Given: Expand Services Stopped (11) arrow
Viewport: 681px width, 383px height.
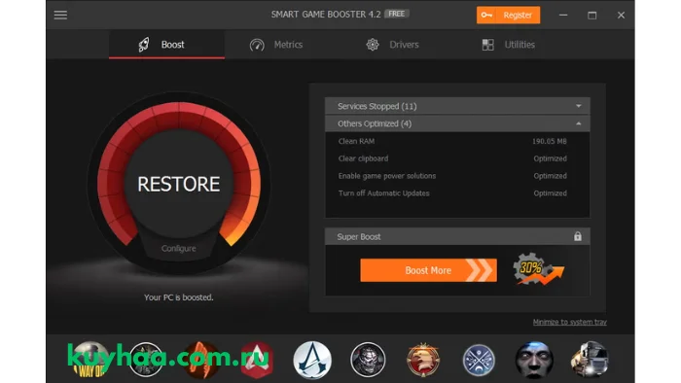Looking at the screenshot, I should point(579,106).
